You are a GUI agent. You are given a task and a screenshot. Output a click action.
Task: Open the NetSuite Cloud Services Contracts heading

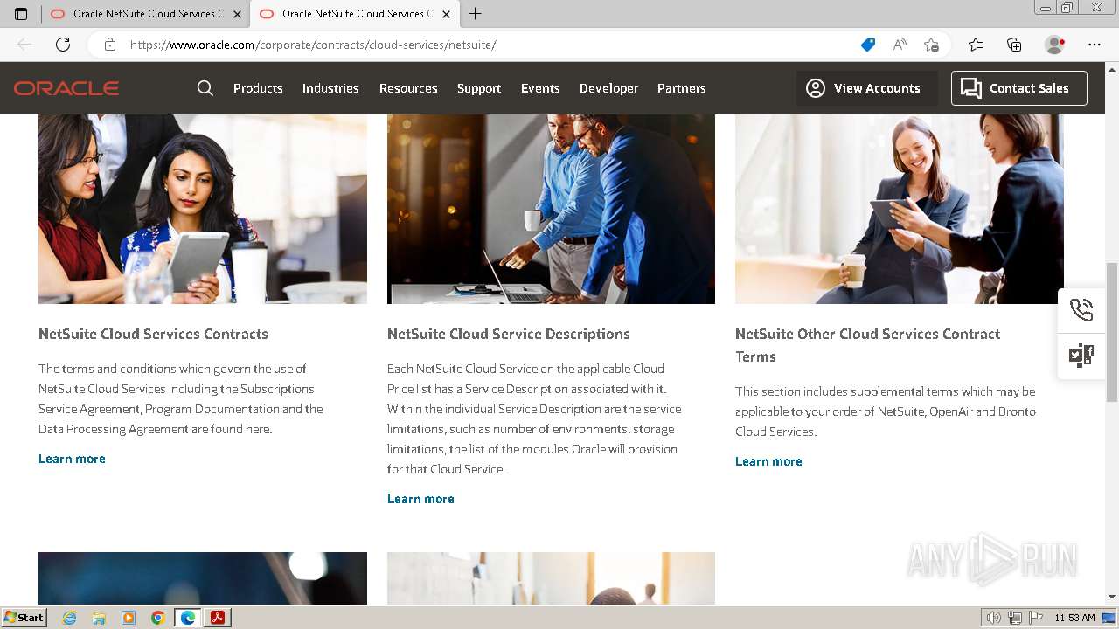[x=153, y=334]
